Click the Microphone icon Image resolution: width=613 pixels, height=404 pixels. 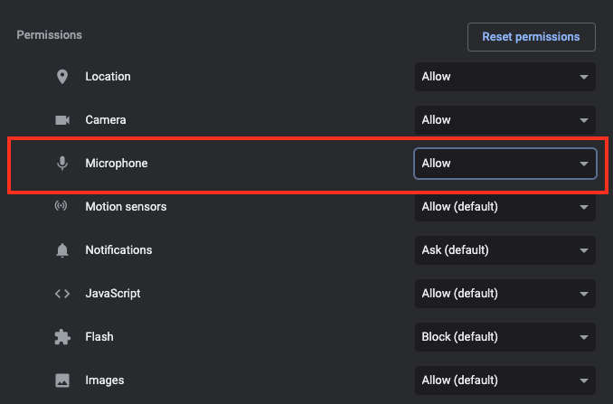point(62,164)
